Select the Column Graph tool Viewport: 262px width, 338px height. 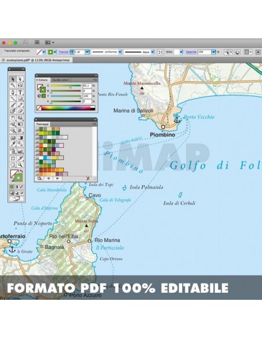(20, 151)
